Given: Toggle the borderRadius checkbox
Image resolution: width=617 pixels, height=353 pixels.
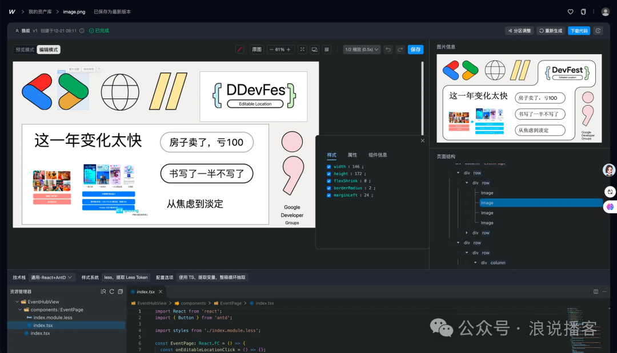Looking at the screenshot, I should (329, 188).
